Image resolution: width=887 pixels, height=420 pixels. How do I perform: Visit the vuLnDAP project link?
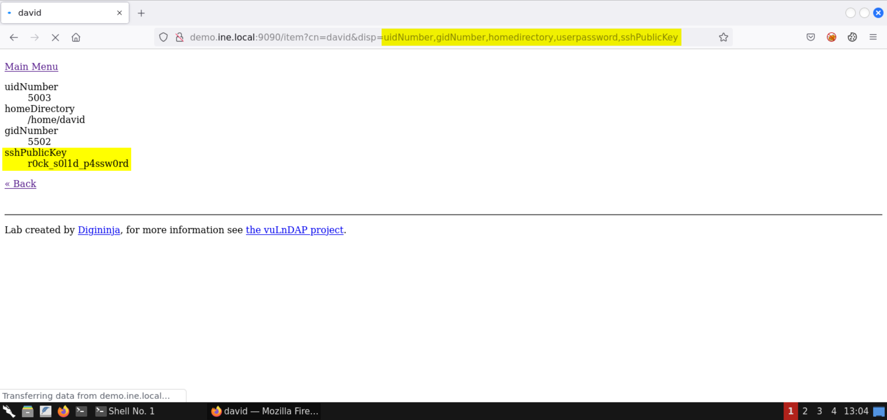pos(294,230)
